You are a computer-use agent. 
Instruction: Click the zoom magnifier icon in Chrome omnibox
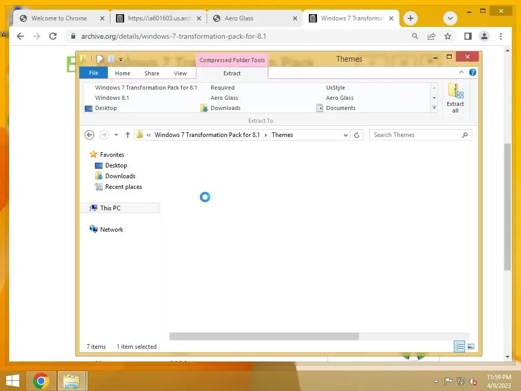[415, 36]
